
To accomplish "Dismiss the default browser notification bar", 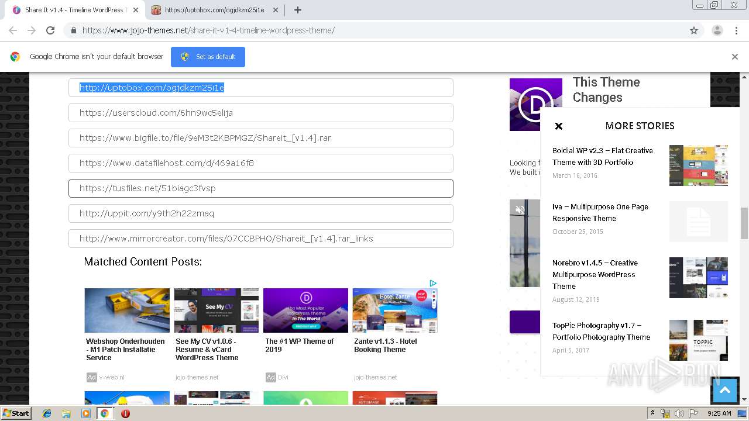I will tap(735, 57).
